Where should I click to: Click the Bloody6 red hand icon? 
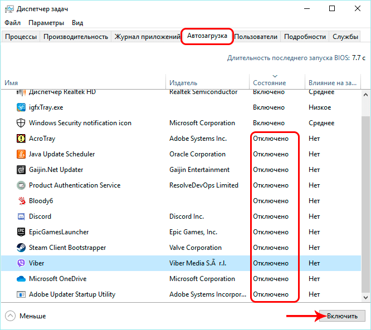[22, 201]
